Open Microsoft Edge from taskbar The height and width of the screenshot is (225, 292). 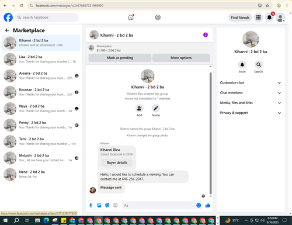click(46, 220)
